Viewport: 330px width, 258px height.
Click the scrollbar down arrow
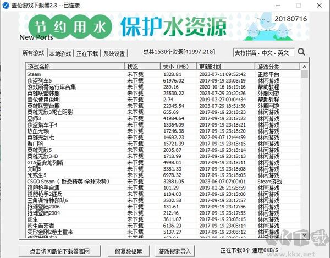[x=304, y=236]
